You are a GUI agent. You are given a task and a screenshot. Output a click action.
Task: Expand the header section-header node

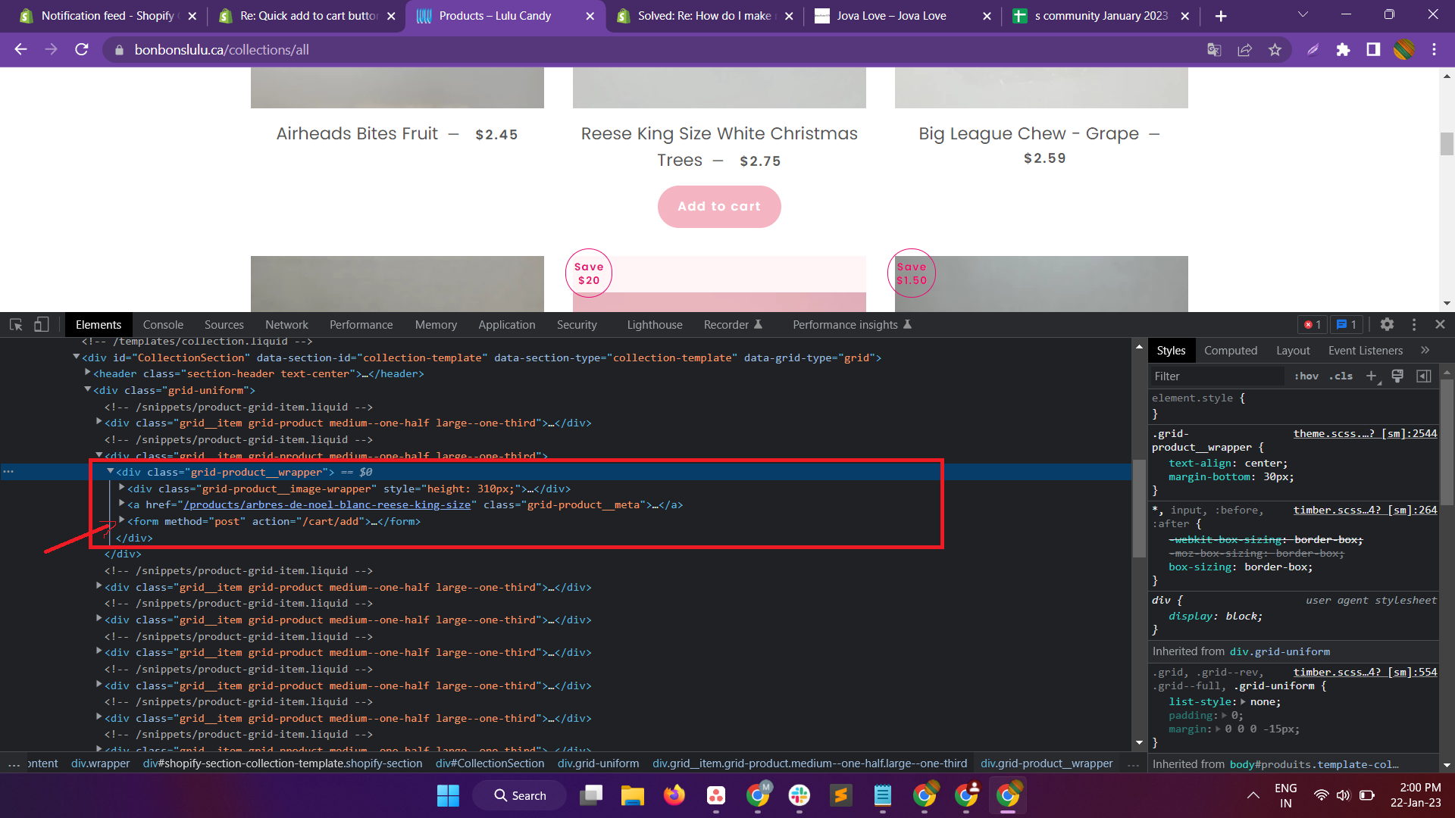pos(88,373)
